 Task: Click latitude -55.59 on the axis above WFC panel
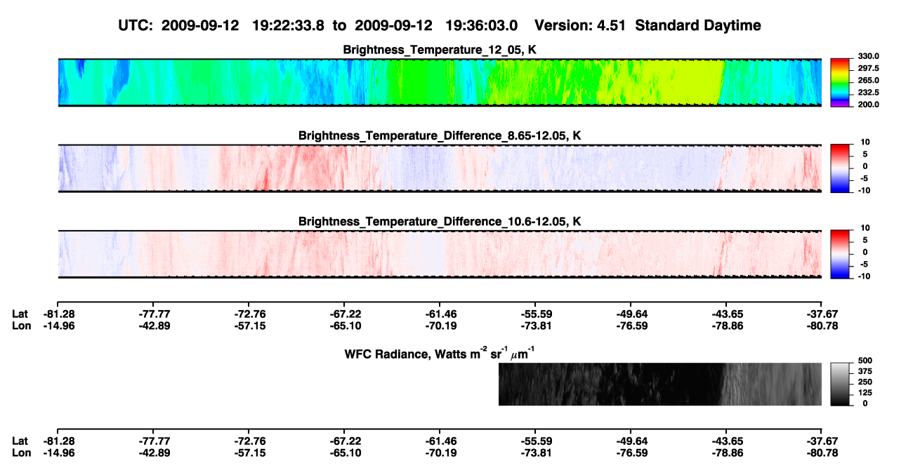click(535, 314)
